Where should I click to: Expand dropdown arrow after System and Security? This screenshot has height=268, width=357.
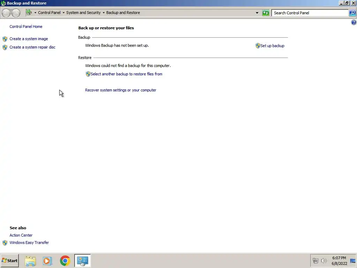[104, 13]
